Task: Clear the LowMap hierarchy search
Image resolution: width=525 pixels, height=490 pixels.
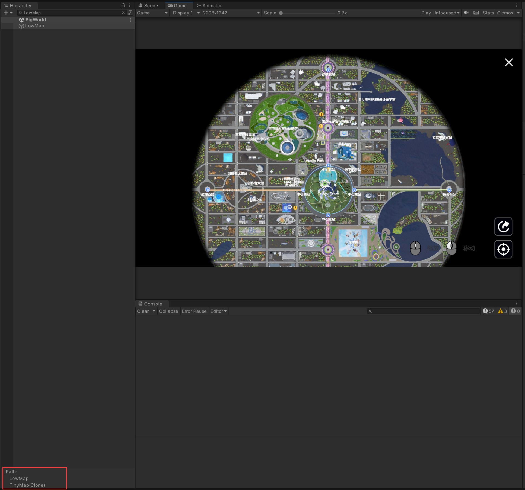Action: coord(123,13)
